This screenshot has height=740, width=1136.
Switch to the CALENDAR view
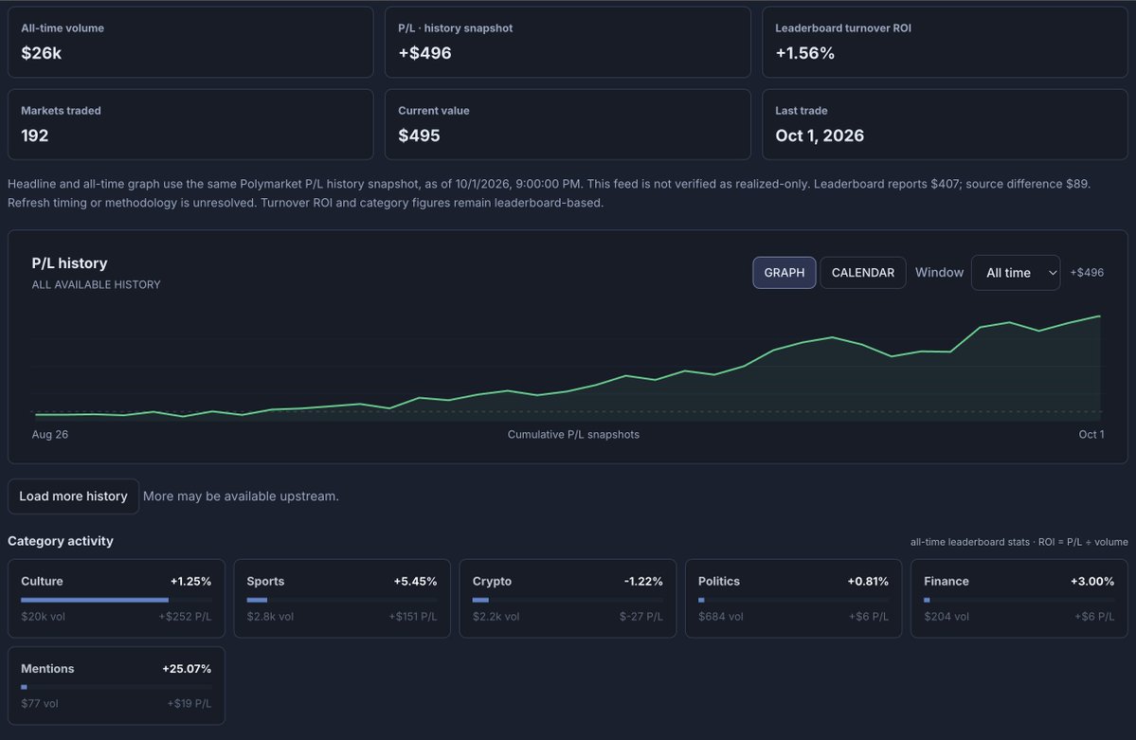(863, 273)
